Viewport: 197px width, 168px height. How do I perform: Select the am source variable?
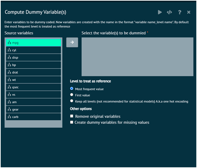click(x=33, y=102)
